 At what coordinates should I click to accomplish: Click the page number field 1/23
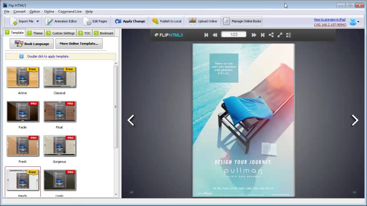coord(234,35)
